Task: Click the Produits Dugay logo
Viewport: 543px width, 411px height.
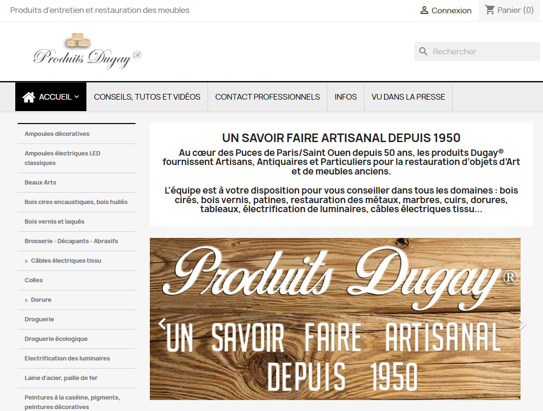Action: coord(87,51)
